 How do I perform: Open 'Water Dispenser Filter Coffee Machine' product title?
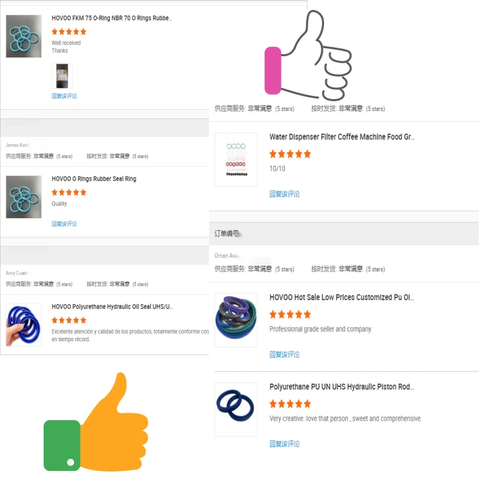tap(342, 138)
